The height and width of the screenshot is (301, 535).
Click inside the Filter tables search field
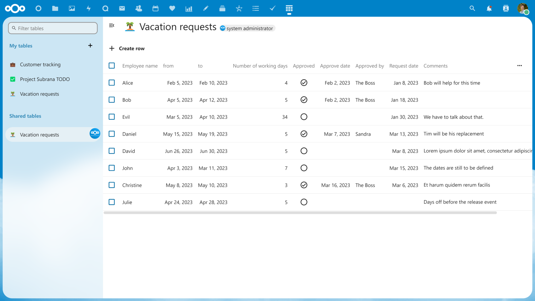(53, 28)
